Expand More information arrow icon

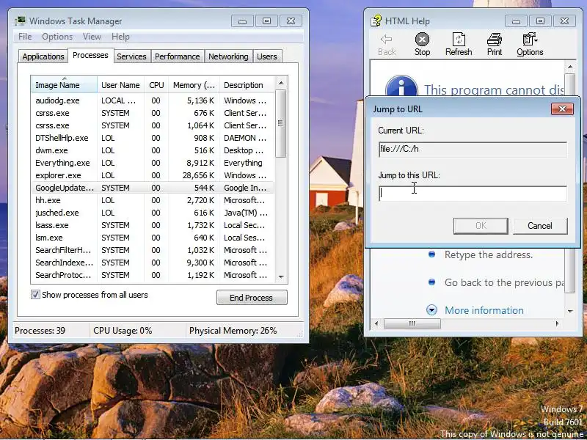[431, 310]
